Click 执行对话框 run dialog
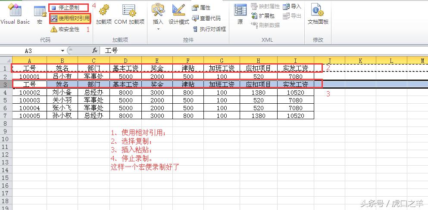428x210 pixels. click(x=209, y=29)
